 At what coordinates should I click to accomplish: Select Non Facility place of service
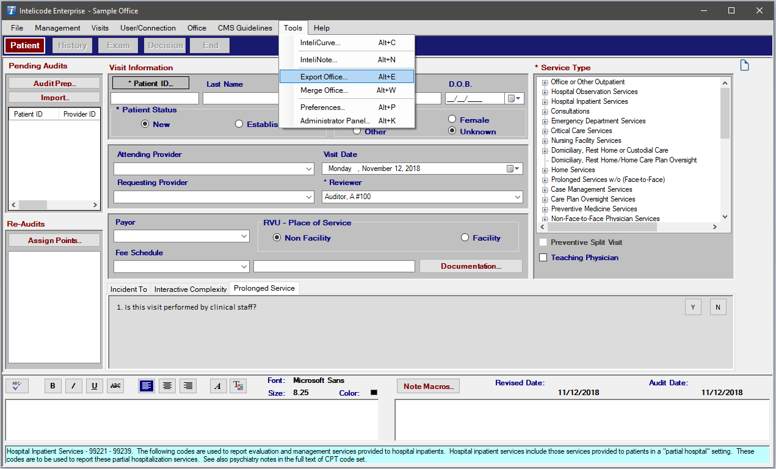click(x=277, y=238)
